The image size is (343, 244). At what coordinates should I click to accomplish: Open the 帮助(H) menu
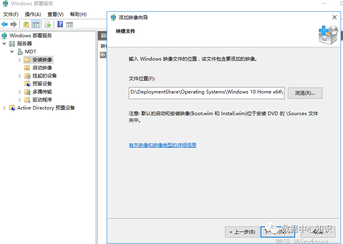tap(78, 14)
